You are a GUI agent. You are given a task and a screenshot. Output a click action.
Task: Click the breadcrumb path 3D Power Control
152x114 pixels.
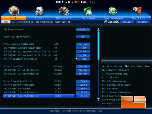pos(60,22)
